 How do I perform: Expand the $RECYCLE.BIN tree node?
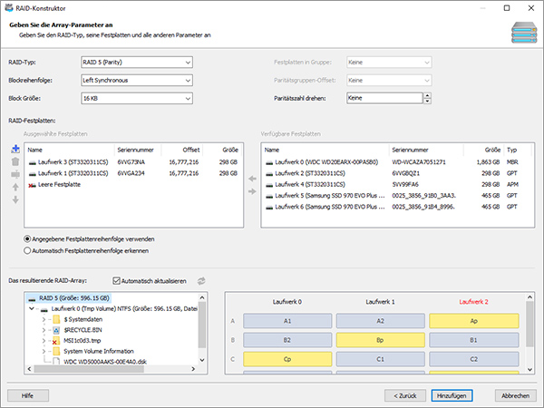tap(44, 330)
